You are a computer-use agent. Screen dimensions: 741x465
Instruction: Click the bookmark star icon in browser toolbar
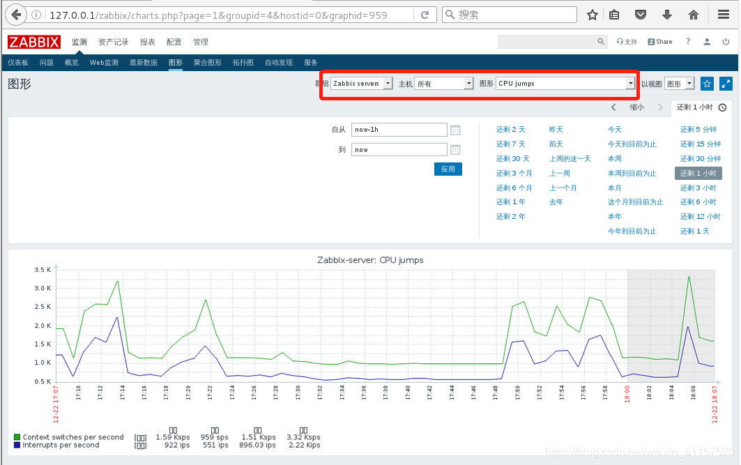pyautogui.click(x=592, y=15)
